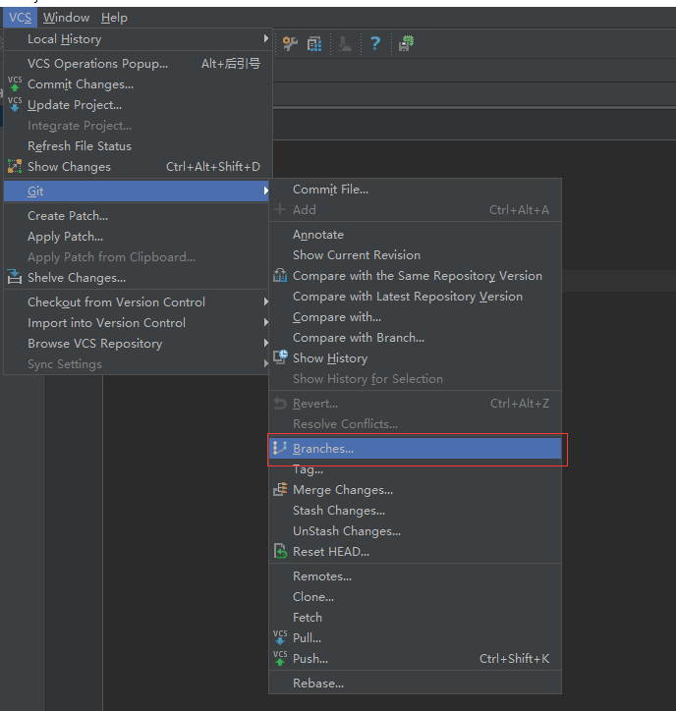Click the Branches fork icon
The image size is (676, 711).
click(x=279, y=448)
